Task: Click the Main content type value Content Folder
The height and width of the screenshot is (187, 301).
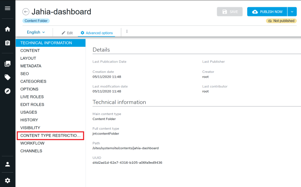Action: (x=104, y=119)
